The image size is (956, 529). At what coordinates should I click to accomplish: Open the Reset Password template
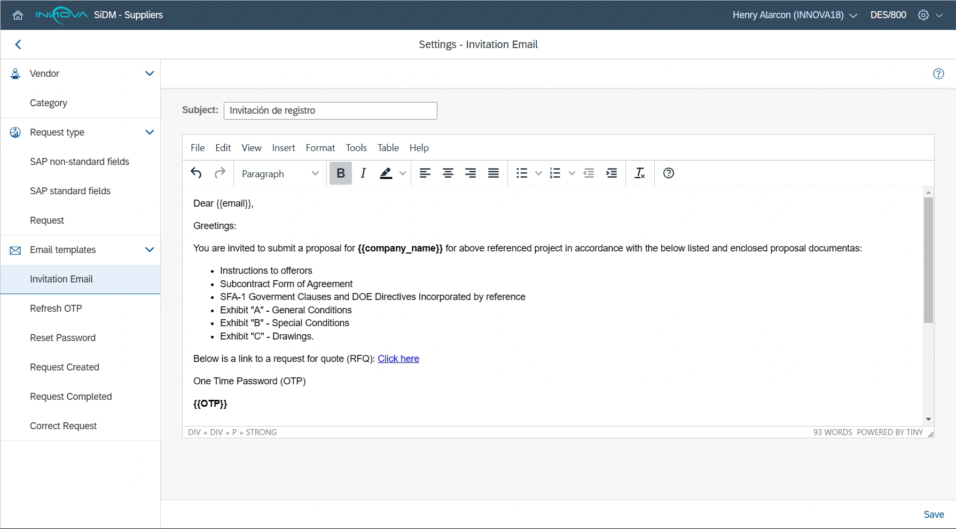tap(62, 338)
